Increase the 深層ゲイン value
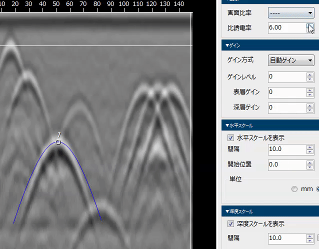This screenshot has width=319, height=249. 310,105
